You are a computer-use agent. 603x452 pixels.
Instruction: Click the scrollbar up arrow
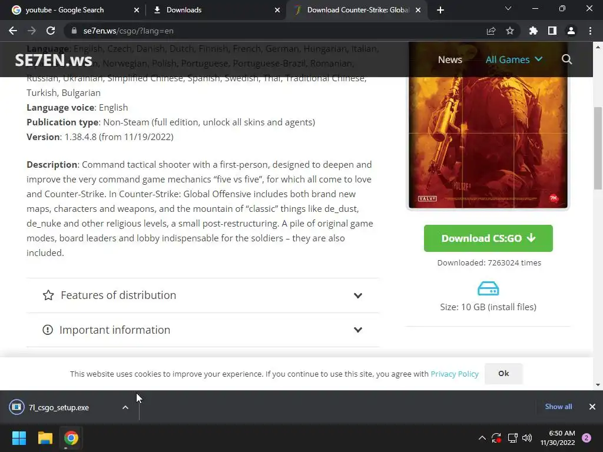(598, 47)
